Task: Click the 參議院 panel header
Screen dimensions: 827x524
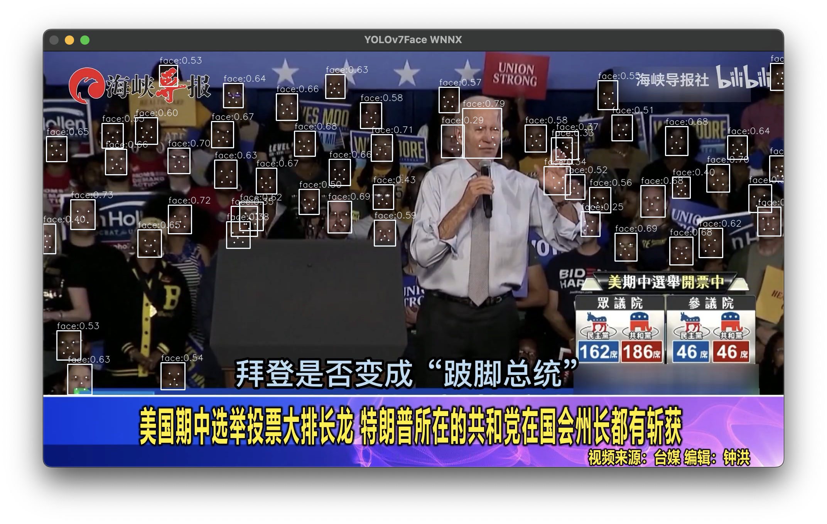Action: click(x=711, y=303)
